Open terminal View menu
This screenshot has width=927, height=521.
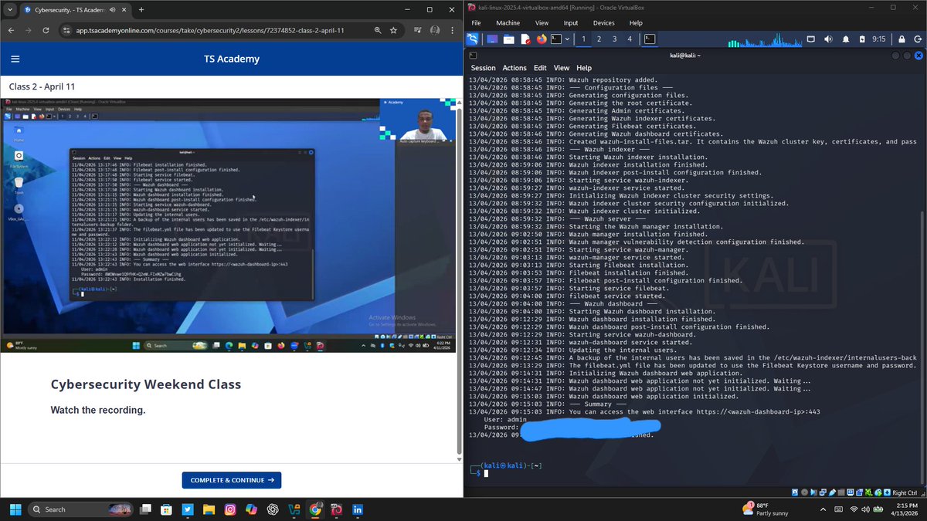(562, 68)
